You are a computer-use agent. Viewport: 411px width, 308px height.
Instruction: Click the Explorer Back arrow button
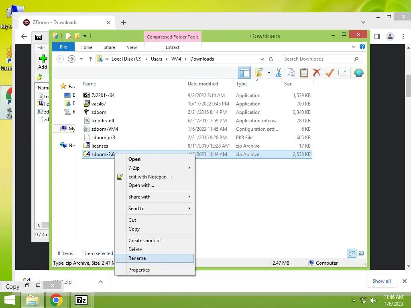coord(60,59)
